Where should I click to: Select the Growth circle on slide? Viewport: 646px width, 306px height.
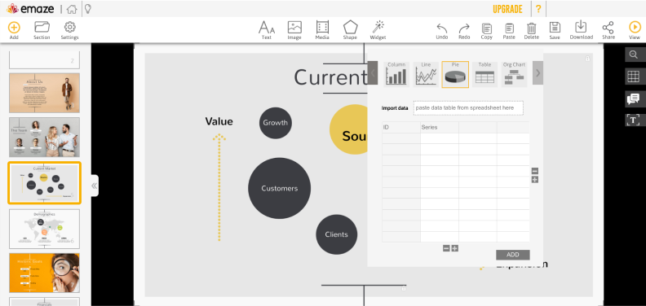276,123
